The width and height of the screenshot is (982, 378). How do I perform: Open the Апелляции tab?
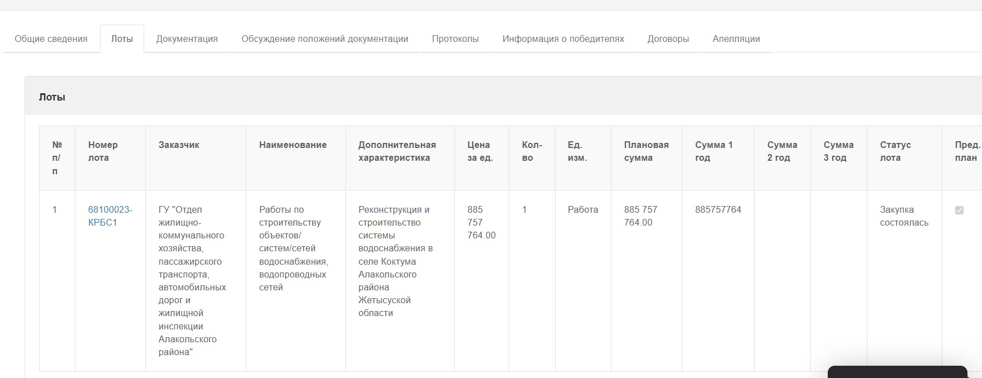pos(736,39)
